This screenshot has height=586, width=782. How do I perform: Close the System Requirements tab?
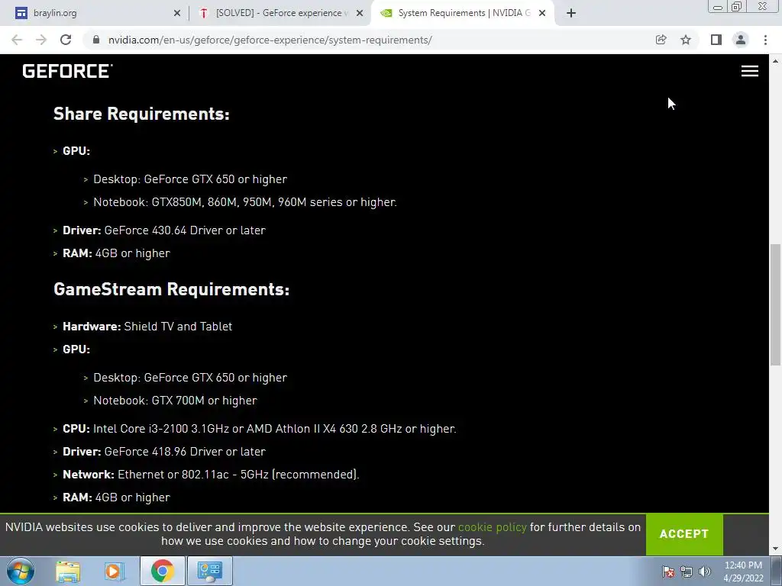coord(542,13)
